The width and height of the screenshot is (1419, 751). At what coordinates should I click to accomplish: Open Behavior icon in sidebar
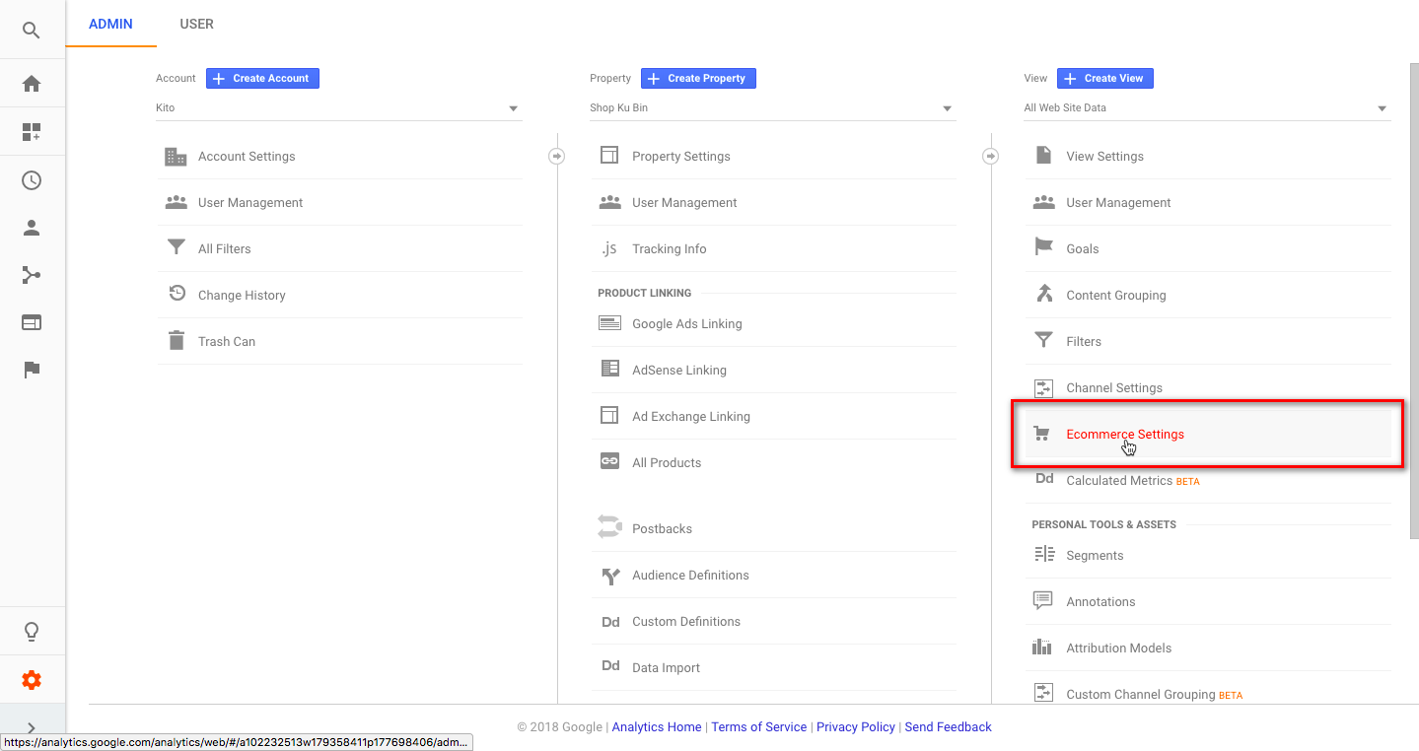click(x=32, y=322)
